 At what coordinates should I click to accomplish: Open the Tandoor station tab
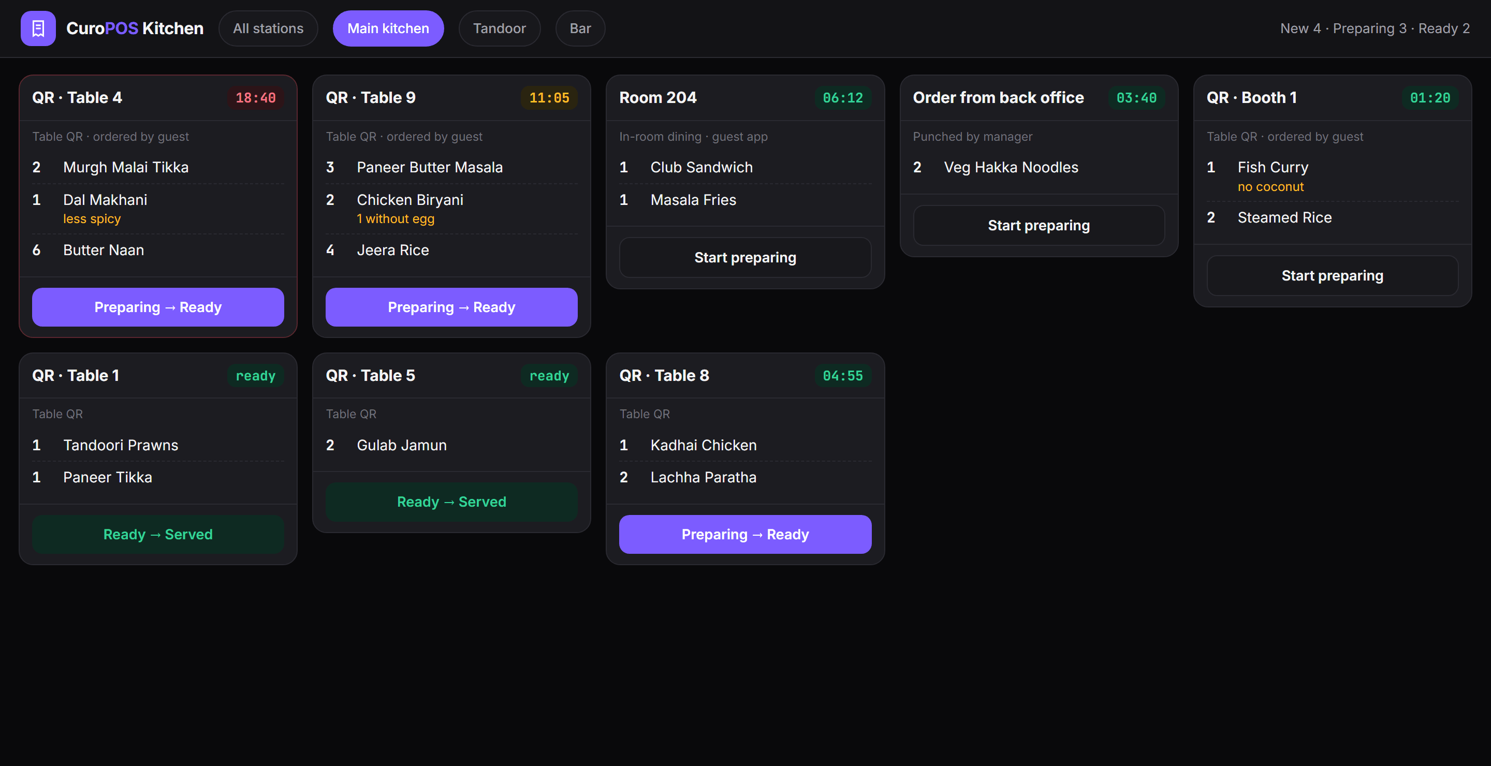pyautogui.click(x=500, y=28)
